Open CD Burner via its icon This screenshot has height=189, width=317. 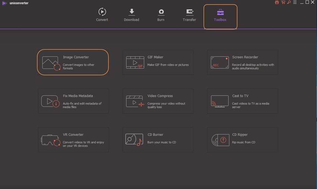[x=134, y=140]
